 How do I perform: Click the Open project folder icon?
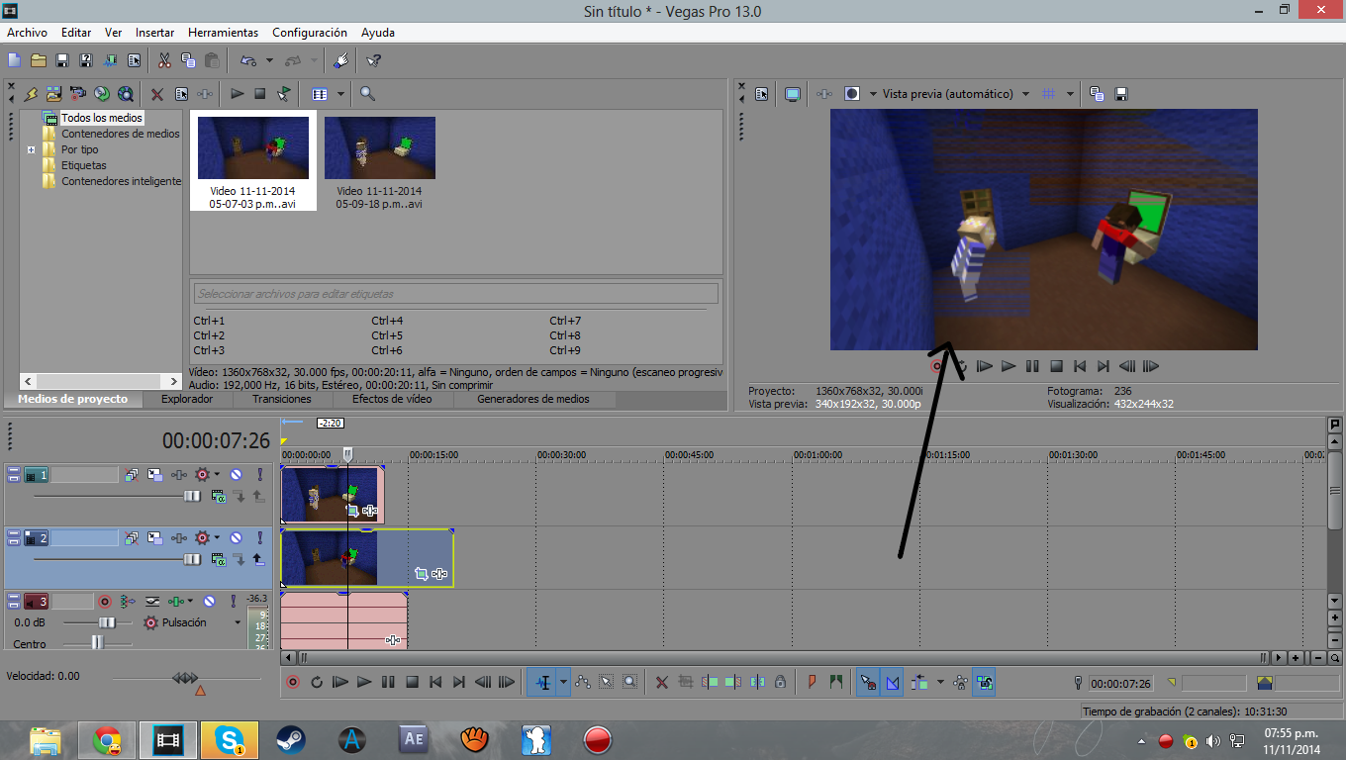coord(39,60)
